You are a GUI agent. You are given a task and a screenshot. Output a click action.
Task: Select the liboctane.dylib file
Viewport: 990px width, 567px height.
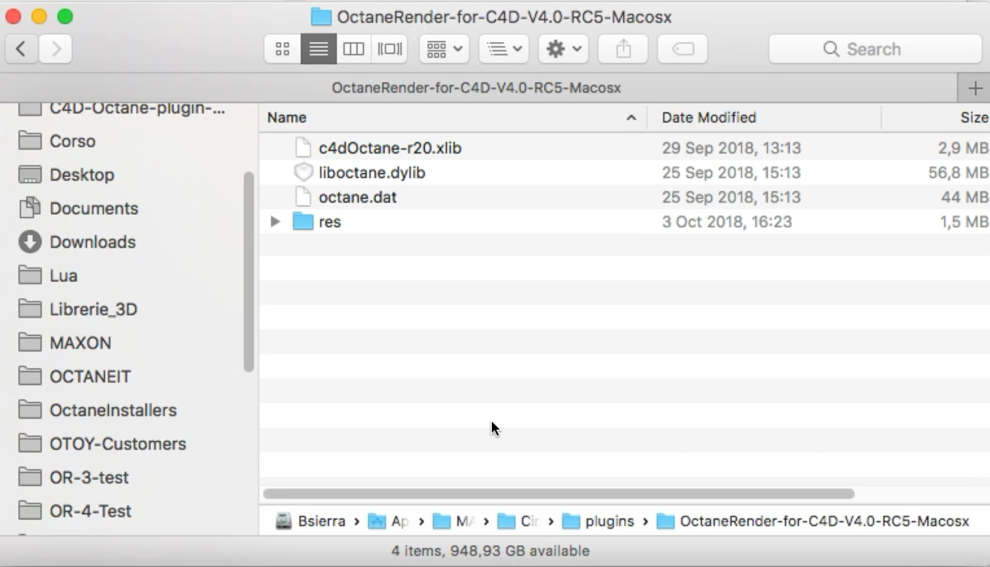[x=371, y=172]
